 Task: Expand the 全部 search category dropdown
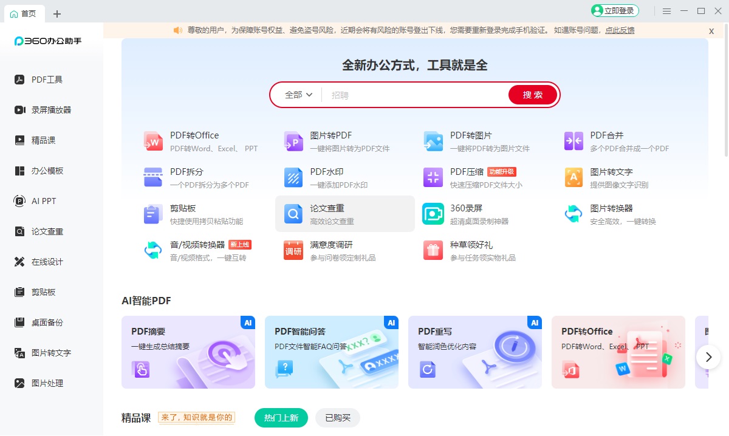(x=299, y=95)
